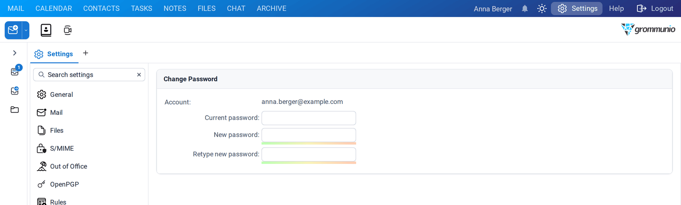Compose a new email with envelope-plus icon
This screenshot has height=205, width=681.
13,30
